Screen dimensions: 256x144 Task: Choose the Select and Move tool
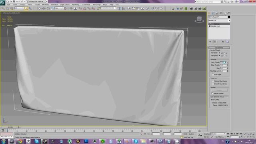[44, 8]
